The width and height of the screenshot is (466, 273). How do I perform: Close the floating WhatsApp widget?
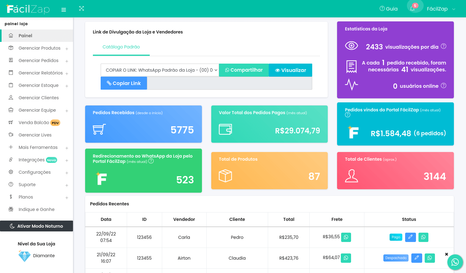[x=446, y=254]
